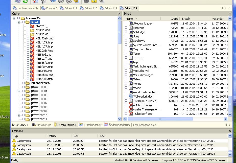Switch to the Laufwerksansicht tab
The image size is (236, 163).
tap(26, 8)
